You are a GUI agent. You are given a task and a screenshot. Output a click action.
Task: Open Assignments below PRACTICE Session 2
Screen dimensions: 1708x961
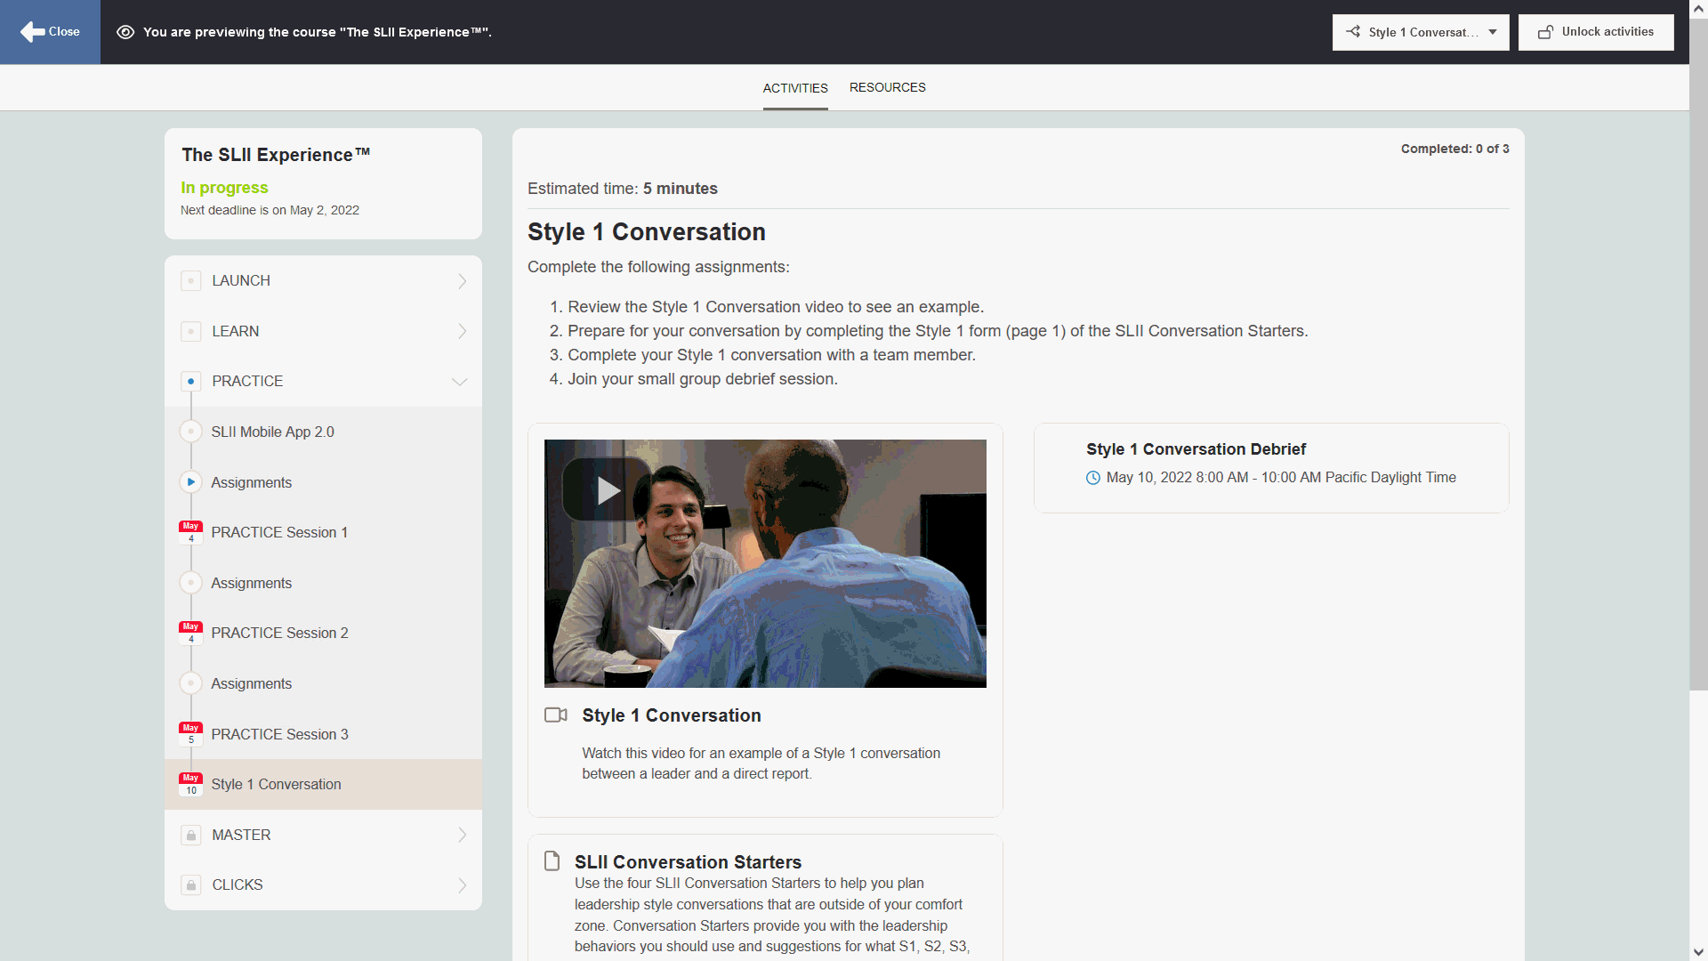(251, 683)
